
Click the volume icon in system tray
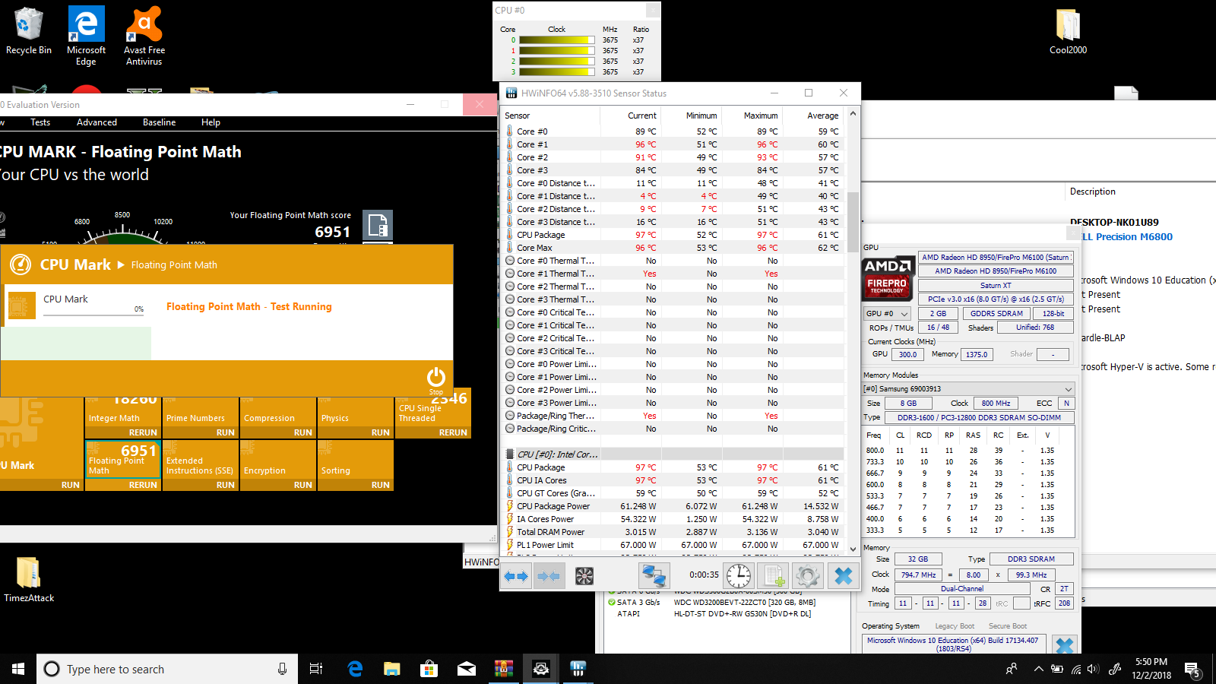(x=1093, y=669)
